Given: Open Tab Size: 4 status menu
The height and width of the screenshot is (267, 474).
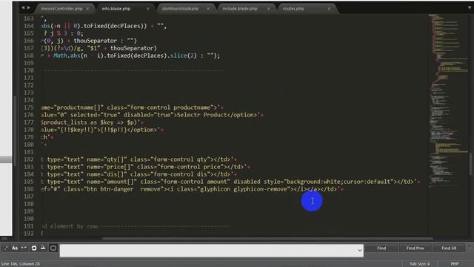Looking at the screenshot, I should click(x=420, y=264).
